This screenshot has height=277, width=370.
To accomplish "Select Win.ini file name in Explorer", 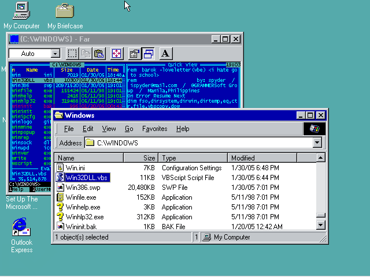I will [x=75, y=168].
